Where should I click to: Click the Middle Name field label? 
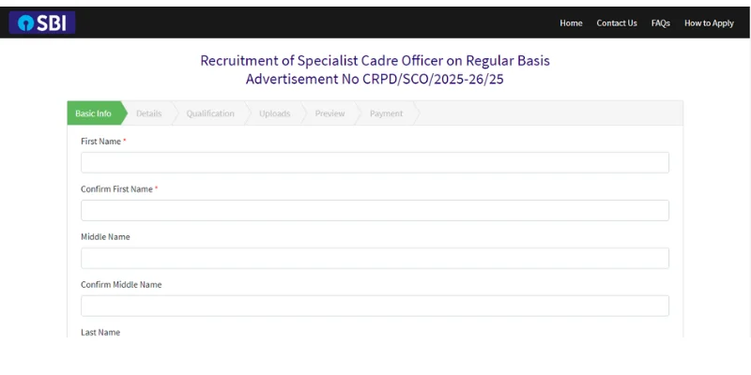105,237
